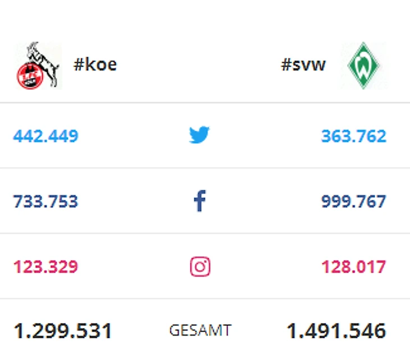Click Köln's Facebook count 733.753
The width and height of the screenshot is (410, 363).
click(46, 201)
